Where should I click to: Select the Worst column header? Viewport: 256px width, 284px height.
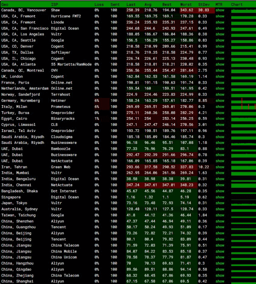[186, 4]
